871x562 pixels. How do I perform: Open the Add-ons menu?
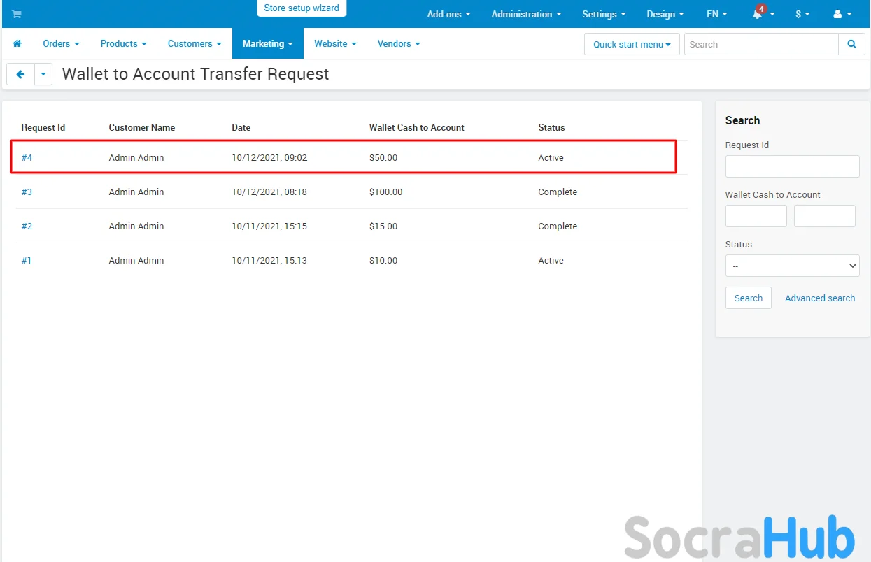448,14
